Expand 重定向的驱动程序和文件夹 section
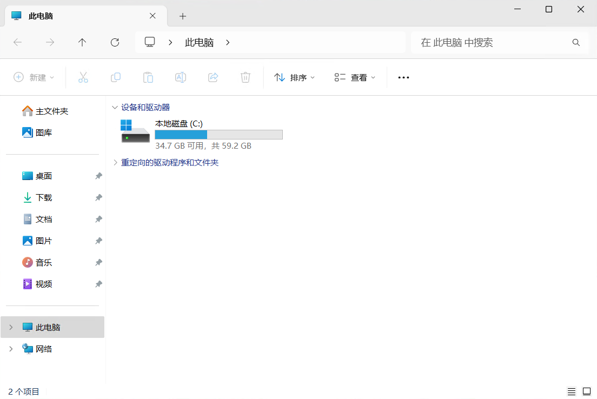 coord(115,162)
